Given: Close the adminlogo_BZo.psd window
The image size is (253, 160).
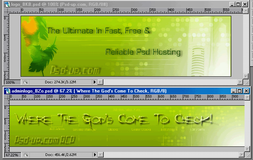Looking at the screenshot, I should [246, 91].
